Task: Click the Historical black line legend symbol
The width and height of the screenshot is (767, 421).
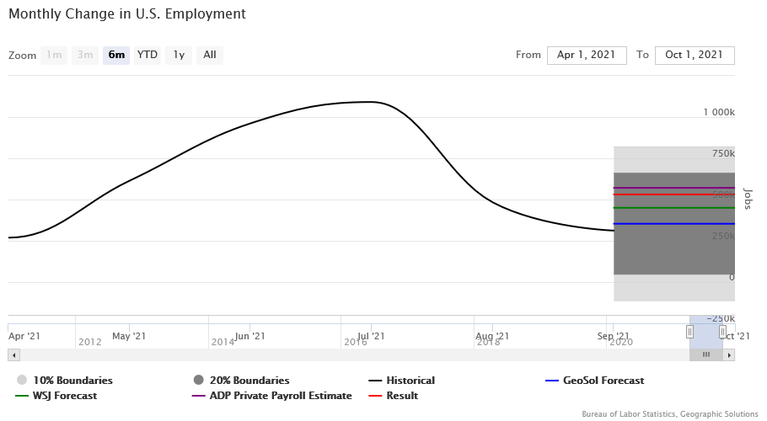Action: (376, 381)
